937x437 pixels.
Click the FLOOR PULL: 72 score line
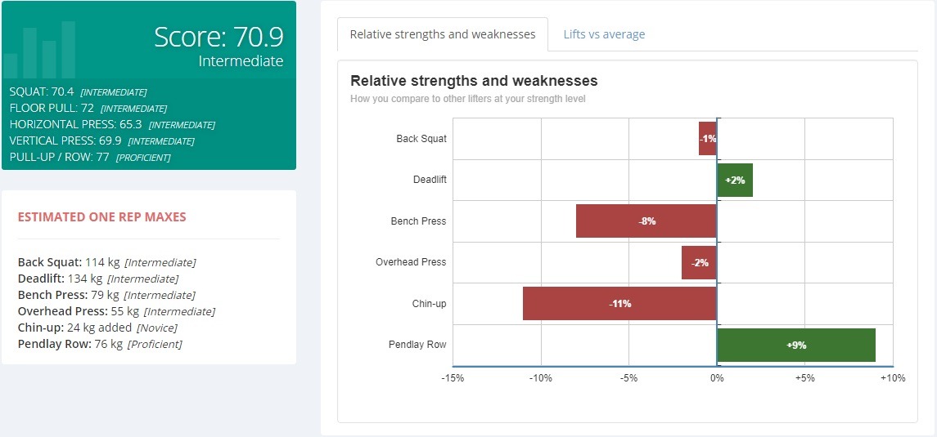pyautogui.click(x=88, y=108)
